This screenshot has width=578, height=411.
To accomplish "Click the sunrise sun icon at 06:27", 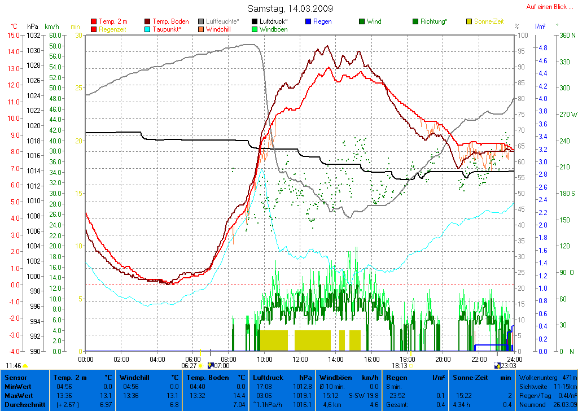I will [200, 366].
